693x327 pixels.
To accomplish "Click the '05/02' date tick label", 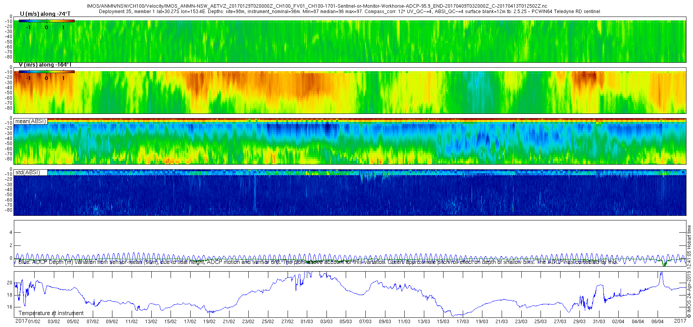I will coord(73,322).
